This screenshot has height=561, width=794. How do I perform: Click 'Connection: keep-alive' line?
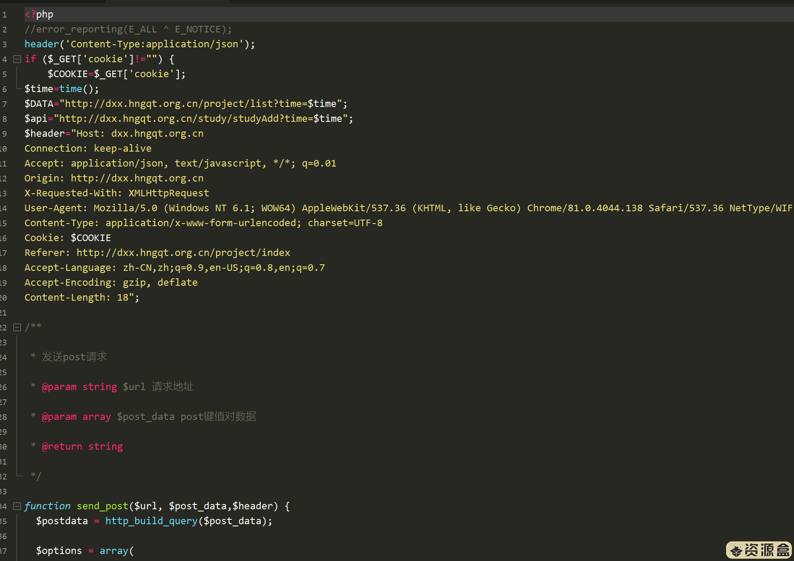(x=88, y=149)
